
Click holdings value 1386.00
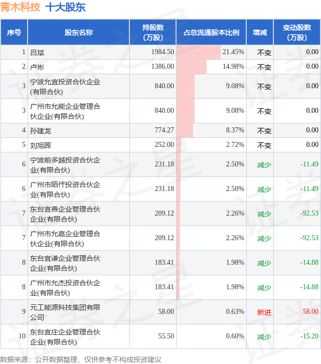163,66
